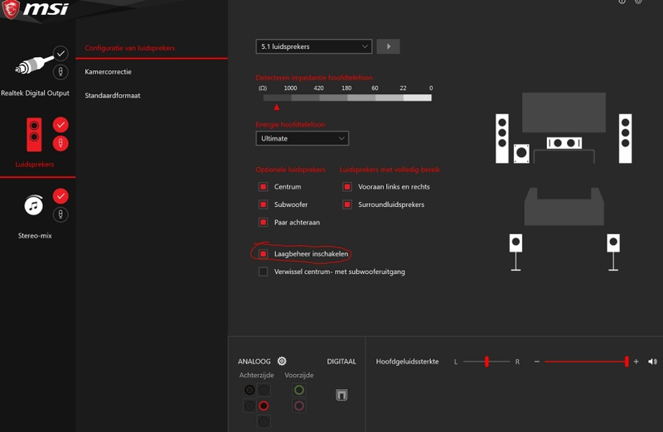This screenshot has height=432, width=663.
Task: Select the DIGITAAL connector section label
Action: [x=341, y=362]
